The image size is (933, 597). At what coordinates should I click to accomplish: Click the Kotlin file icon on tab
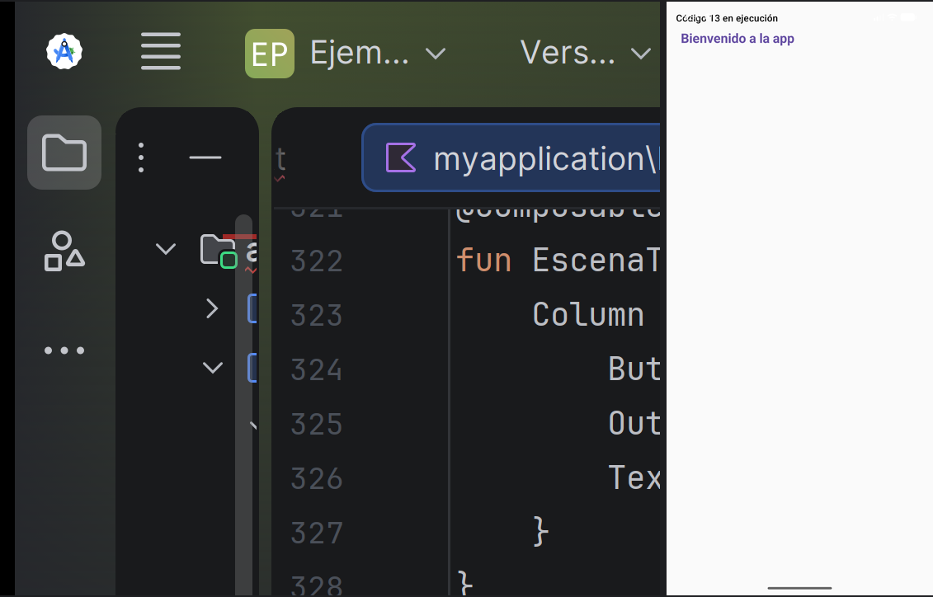tap(400, 158)
